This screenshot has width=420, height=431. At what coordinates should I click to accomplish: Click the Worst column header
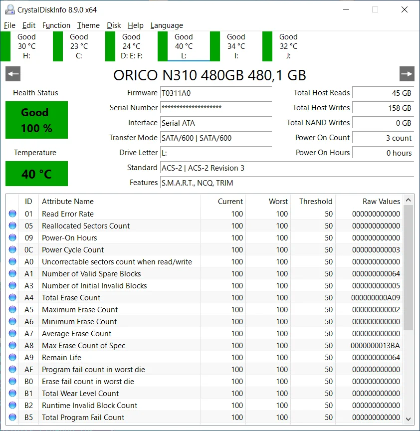(x=268, y=201)
